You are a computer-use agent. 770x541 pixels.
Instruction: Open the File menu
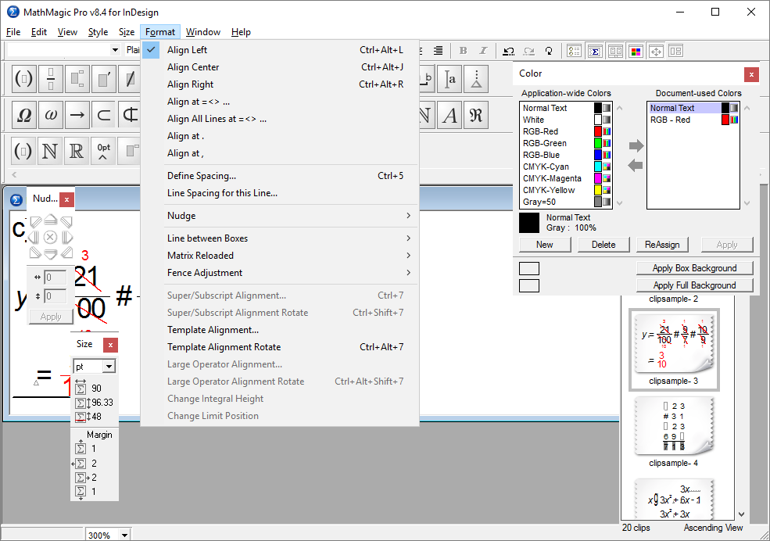pyautogui.click(x=13, y=32)
